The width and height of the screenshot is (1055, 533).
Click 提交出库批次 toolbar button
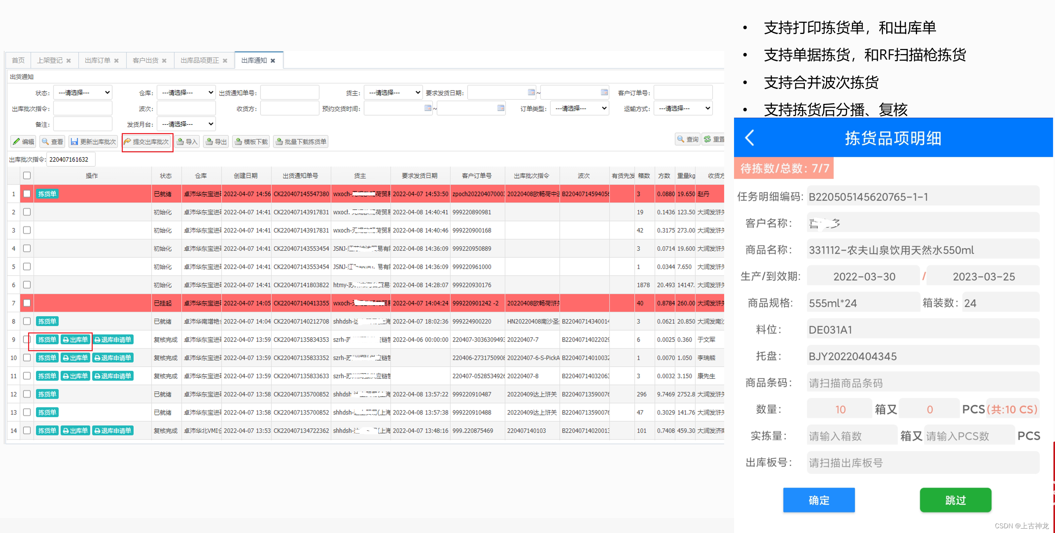[147, 141]
